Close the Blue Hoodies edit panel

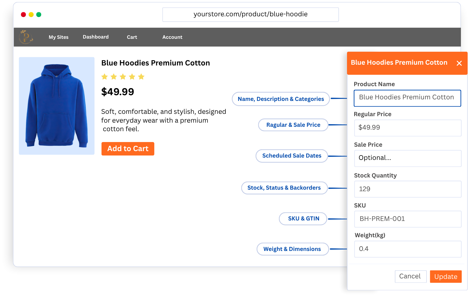(x=459, y=63)
